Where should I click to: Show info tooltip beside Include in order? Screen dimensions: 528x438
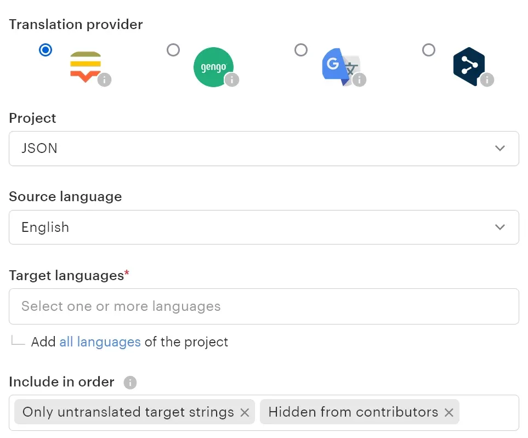130,383
